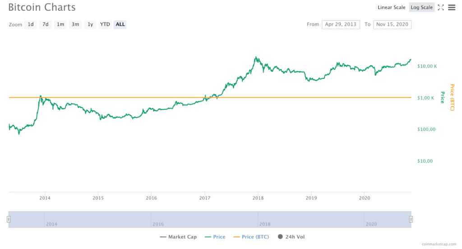Select the ALL zoom range
462x249 pixels.
click(x=120, y=24)
